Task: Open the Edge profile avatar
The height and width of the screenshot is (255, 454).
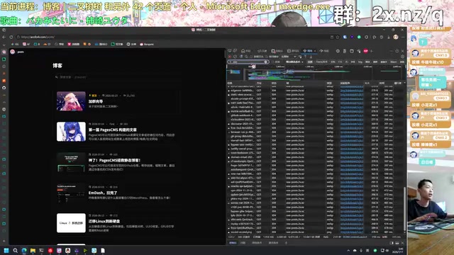Action: (x=396, y=37)
